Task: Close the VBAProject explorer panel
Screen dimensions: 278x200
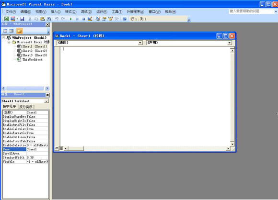Action: coord(47,24)
